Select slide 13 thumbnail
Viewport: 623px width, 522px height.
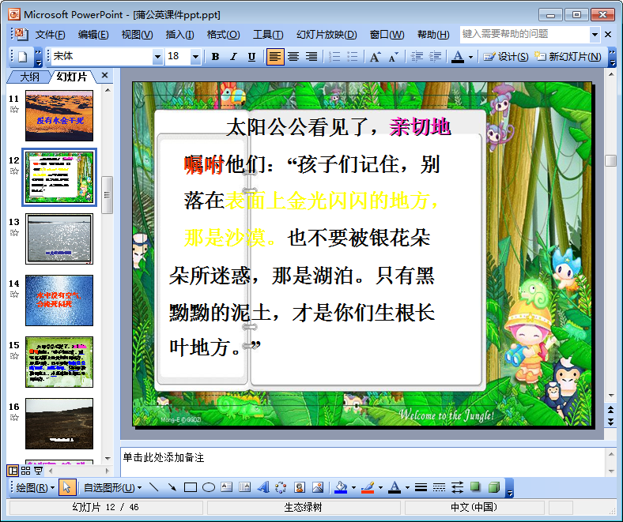(x=59, y=238)
